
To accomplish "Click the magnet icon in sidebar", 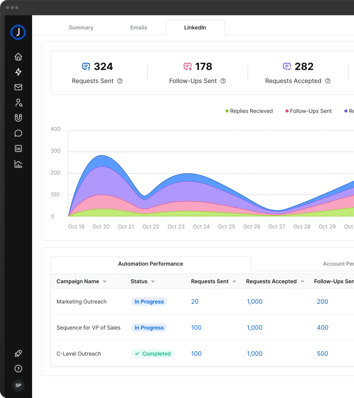I will pyautogui.click(x=18, y=118).
